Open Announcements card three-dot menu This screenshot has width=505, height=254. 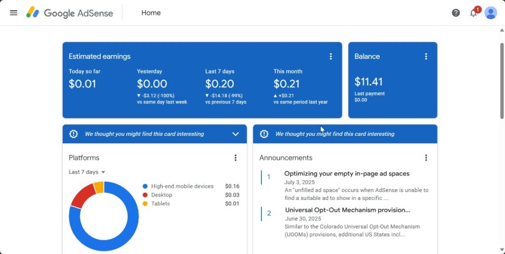tap(426, 158)
